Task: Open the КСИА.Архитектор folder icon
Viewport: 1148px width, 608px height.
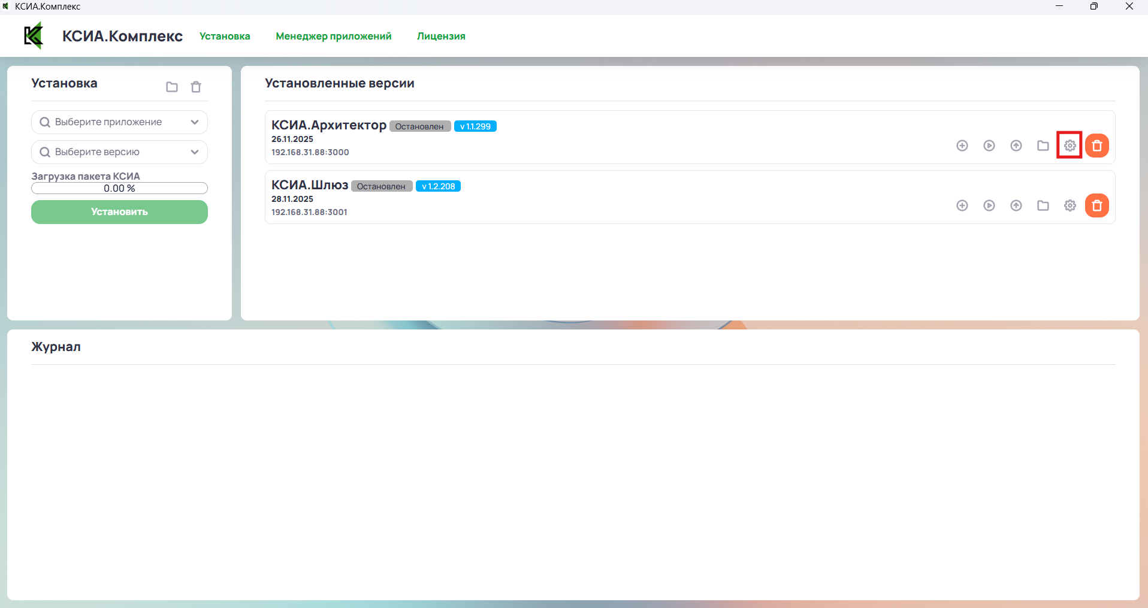Action: (1043, 146)
